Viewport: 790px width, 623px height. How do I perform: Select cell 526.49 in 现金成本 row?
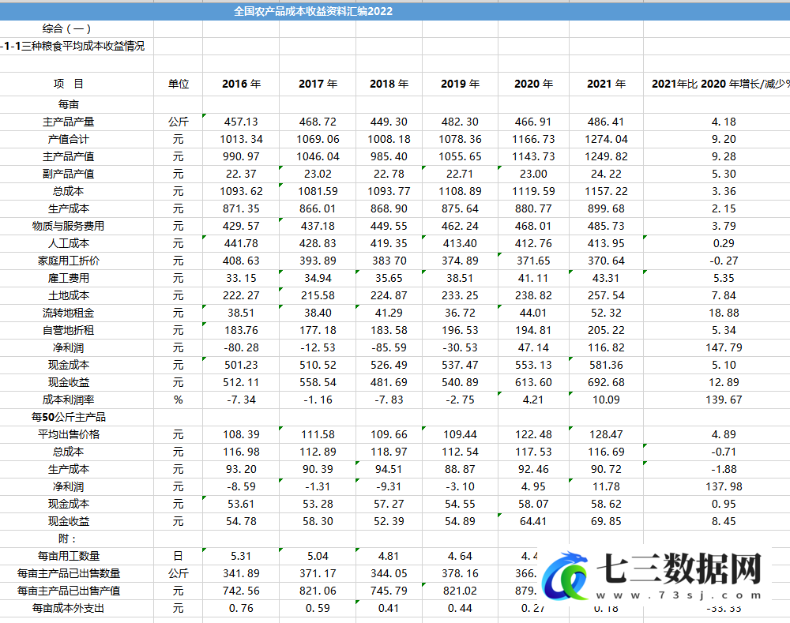[x=389, y=365]
